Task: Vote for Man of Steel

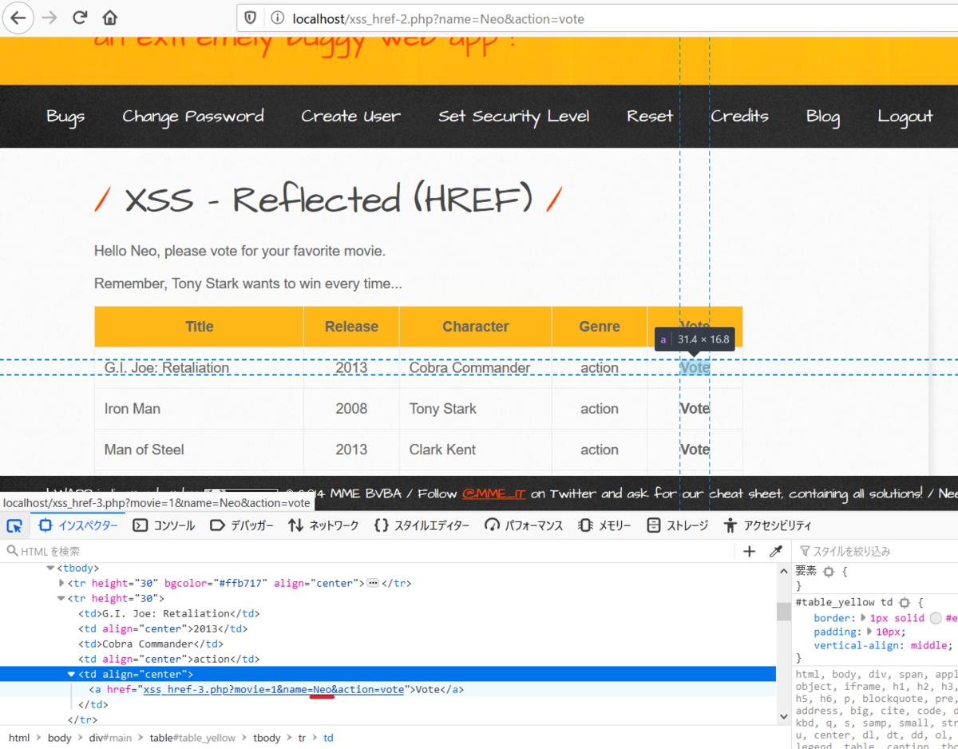Action: 695,450
